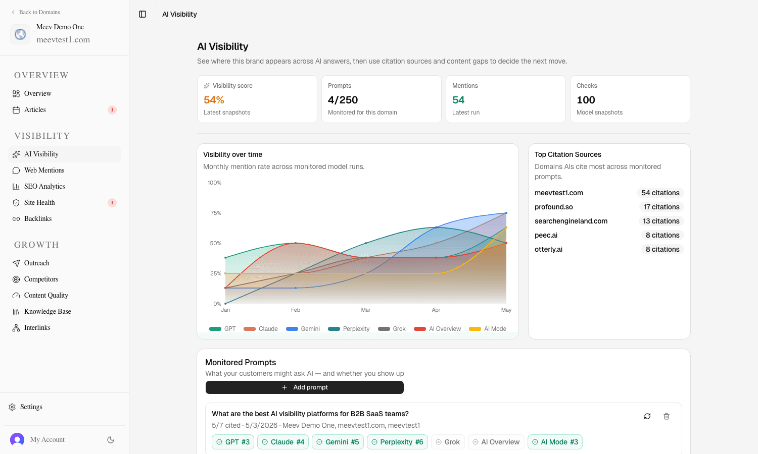Click the Checks 100 card

click(x=630, y=99)
